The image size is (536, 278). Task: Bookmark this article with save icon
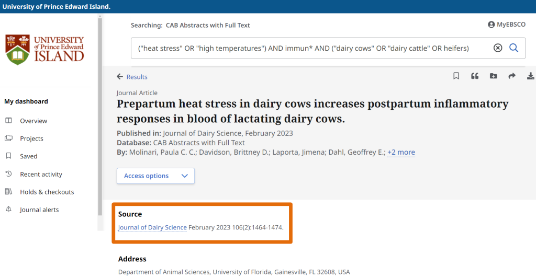pos(456,76)
